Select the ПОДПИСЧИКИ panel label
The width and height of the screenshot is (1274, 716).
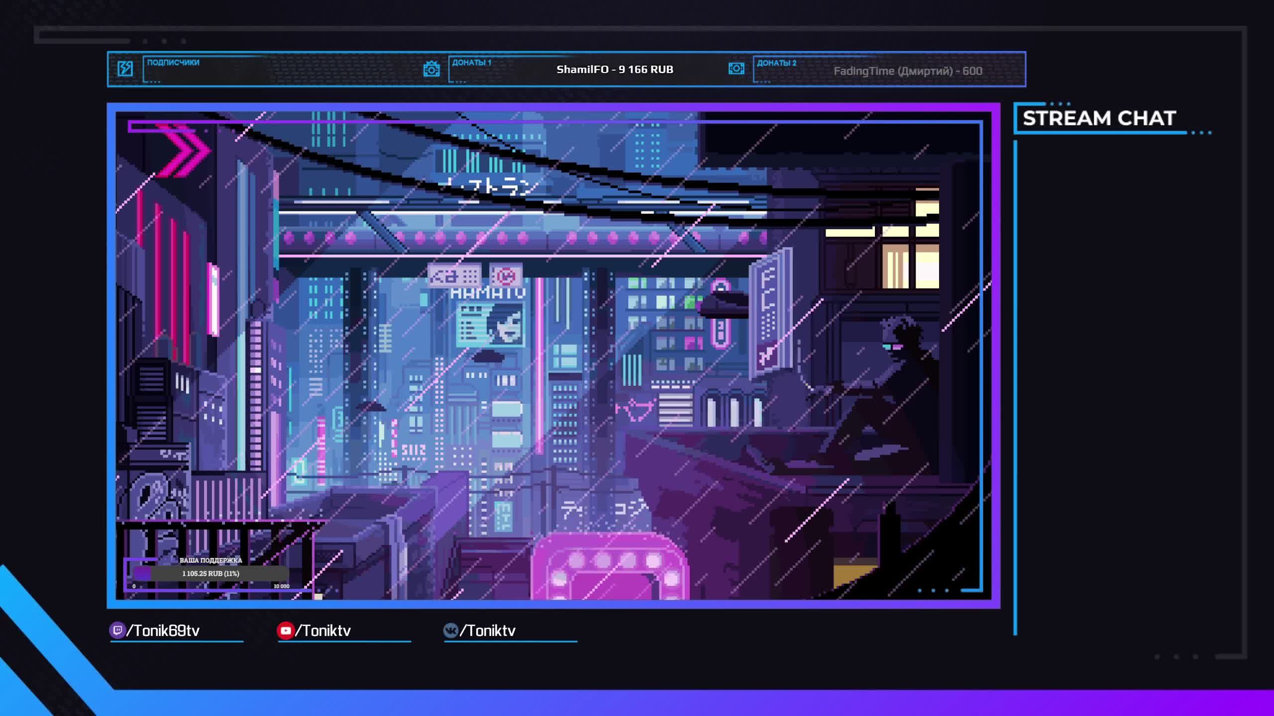(x=173, y=62)
